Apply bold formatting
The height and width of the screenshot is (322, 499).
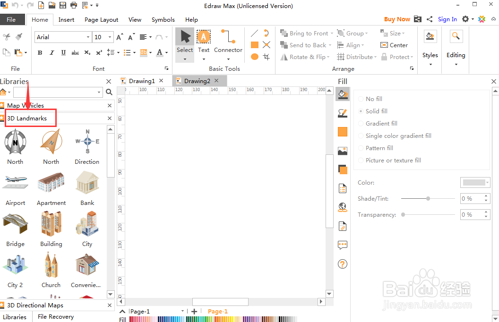click(x=40, y=53)
